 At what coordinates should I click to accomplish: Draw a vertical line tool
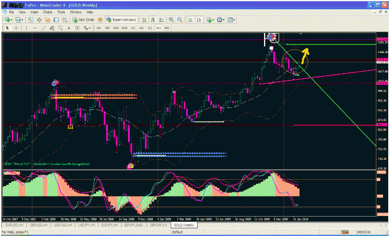pos(26,28)
